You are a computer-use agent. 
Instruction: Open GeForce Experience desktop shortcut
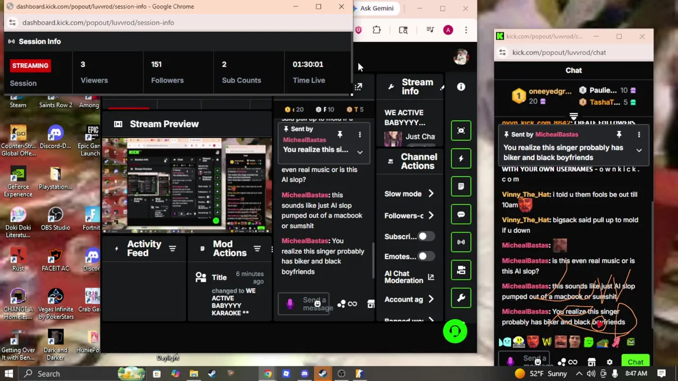(18, 182)
